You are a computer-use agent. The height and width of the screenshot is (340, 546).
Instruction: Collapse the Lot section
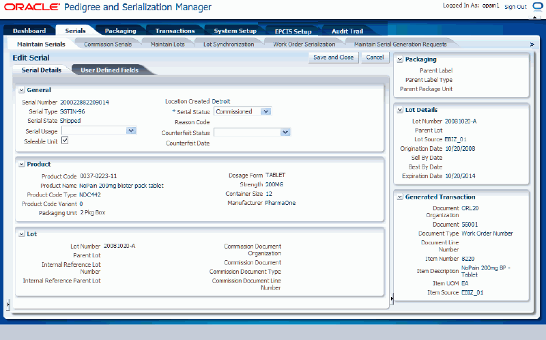[x=22, y=234]
